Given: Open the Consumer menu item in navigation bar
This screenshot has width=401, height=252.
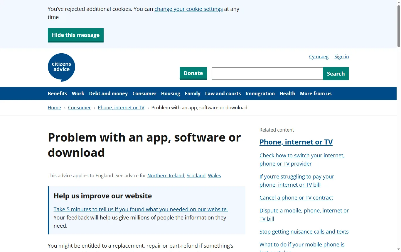Looking at the screenshot, I should [144, 93].
